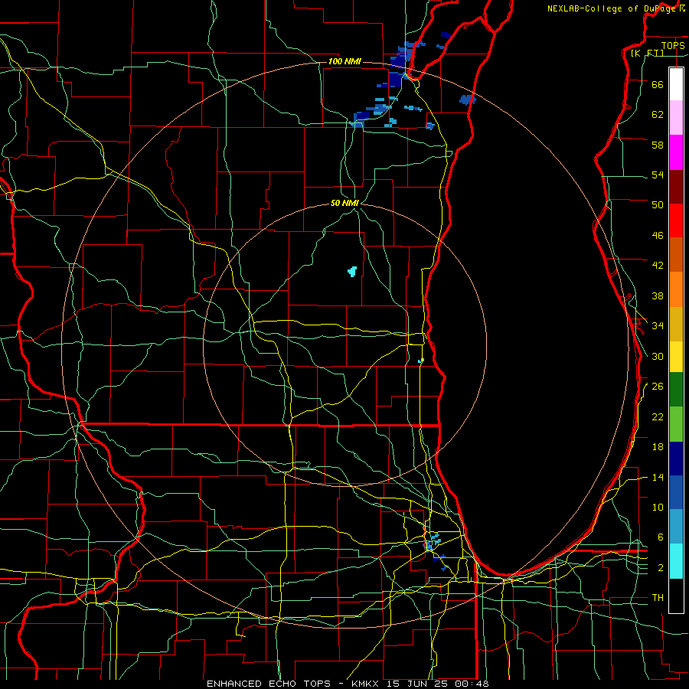Image resolution: width=689 pixels, height=689 pixels.
Task: Click "ENHANCED ECHO TOPS" in the caption
Action: 269,684
